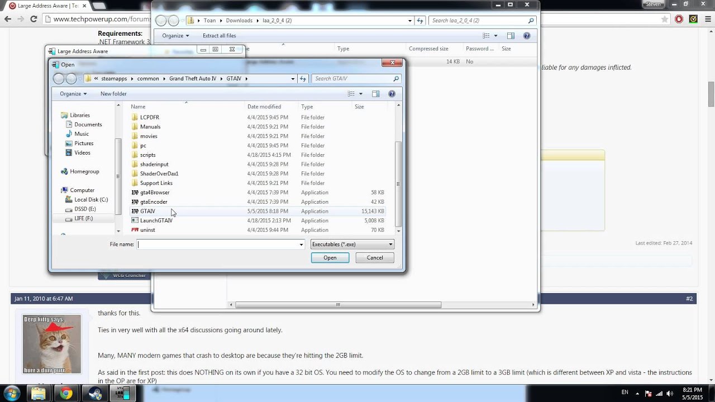Select Libraries in navigation pane
The image size is (715, 402).
(80, 115)
